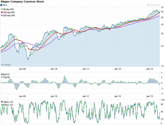This screenshot has width=165, height=125.
Task: Click 'Jan 13' on the MACD chart axis
Action: click(150, 96)
